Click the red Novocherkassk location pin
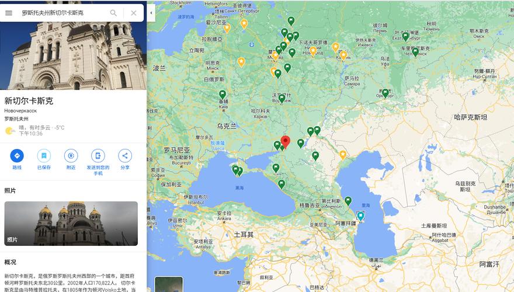The width and height of the screenshot is (514, 292). click(x=286, y=142)
